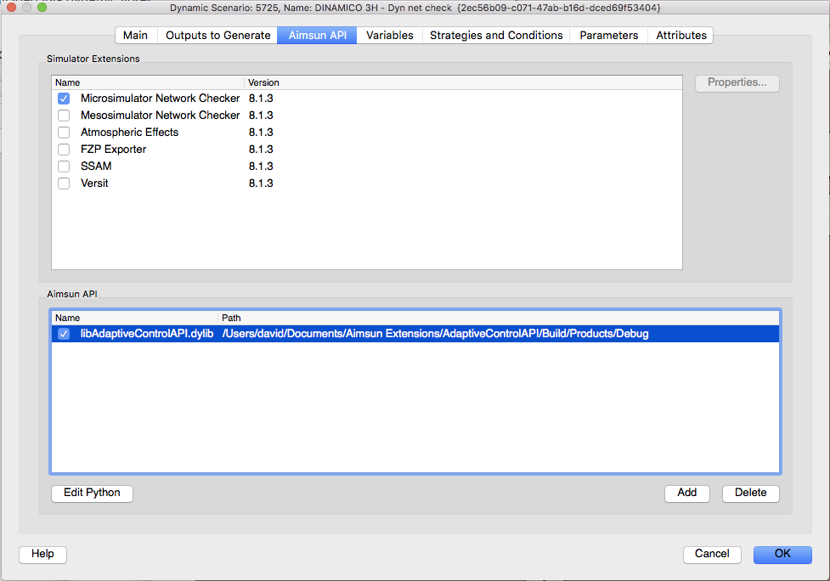Viewport: 830px width, 581px height.
Task: Switch to the Parameters tab
Action: (x=607, y=35)
